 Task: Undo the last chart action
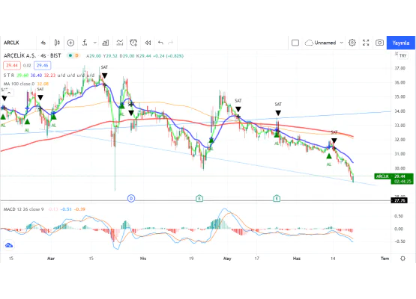(x=160, y=43)
